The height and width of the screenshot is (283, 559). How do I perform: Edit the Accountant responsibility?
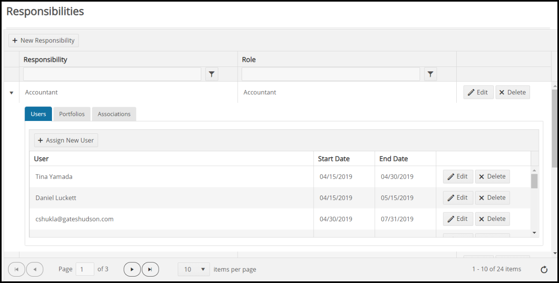click(x=478, y=92)
